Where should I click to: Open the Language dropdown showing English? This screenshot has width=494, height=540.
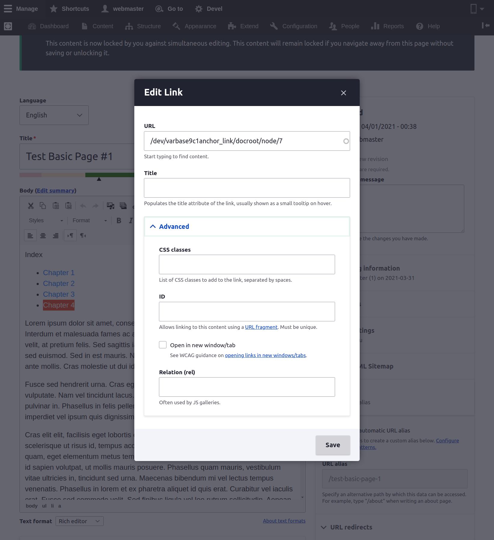[x=54, y=115]
